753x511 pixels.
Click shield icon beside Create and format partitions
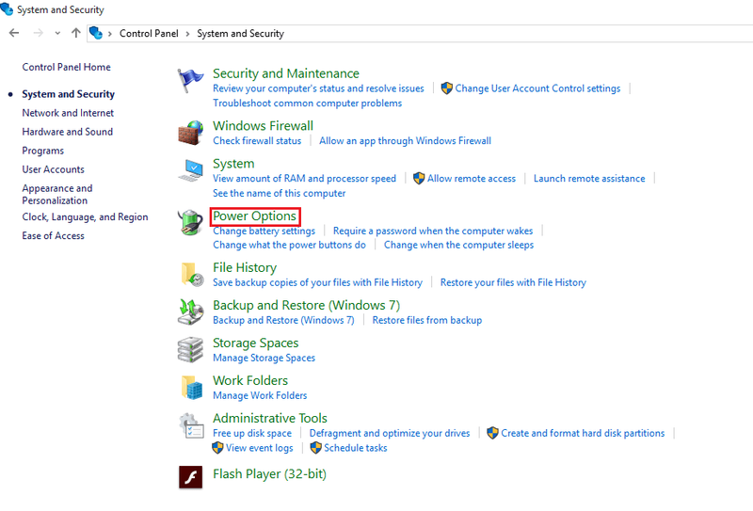tap(492, 433)
